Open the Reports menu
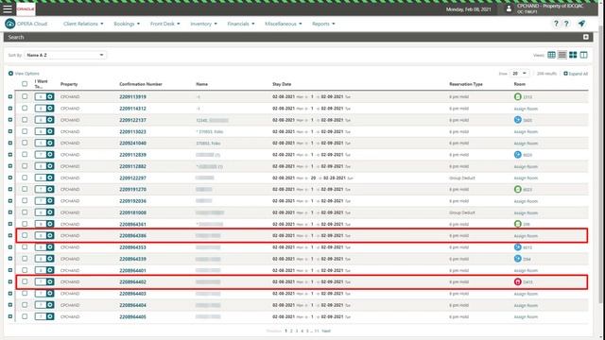 323,24
